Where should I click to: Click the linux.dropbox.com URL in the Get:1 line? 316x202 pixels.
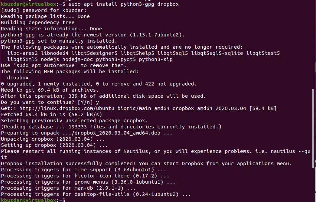[x=67, y=108]
